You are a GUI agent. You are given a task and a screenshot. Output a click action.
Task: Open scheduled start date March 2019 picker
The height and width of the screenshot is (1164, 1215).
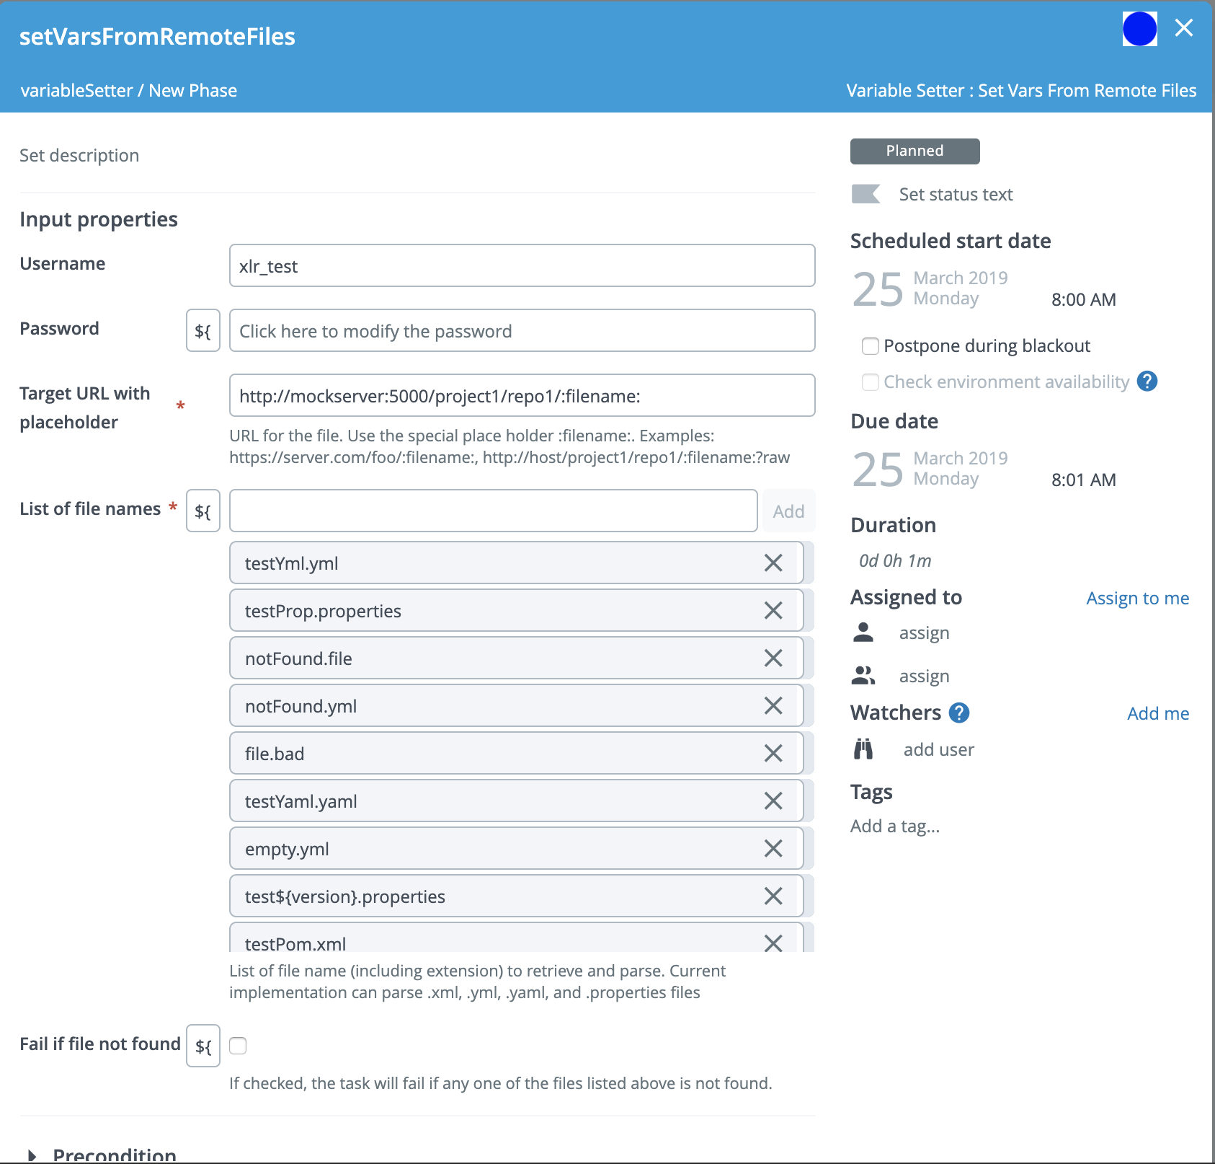pos(930,289)
